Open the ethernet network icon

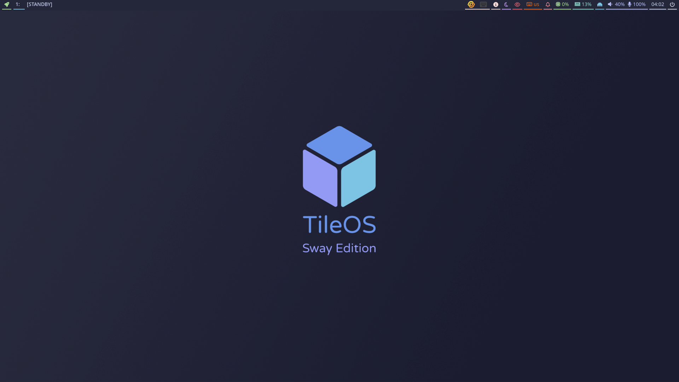(600, 5)
